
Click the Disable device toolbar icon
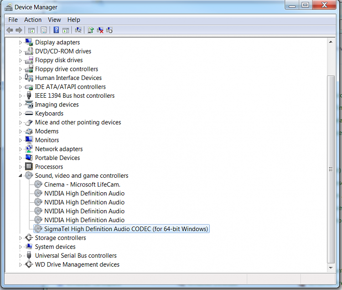pos(109,30)
